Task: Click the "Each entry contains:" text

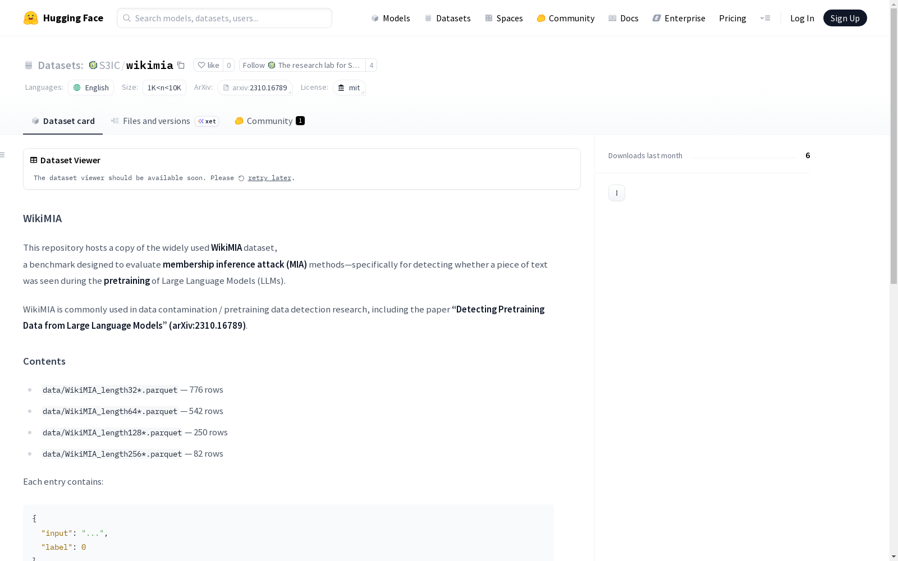Action: pos(63,481)
